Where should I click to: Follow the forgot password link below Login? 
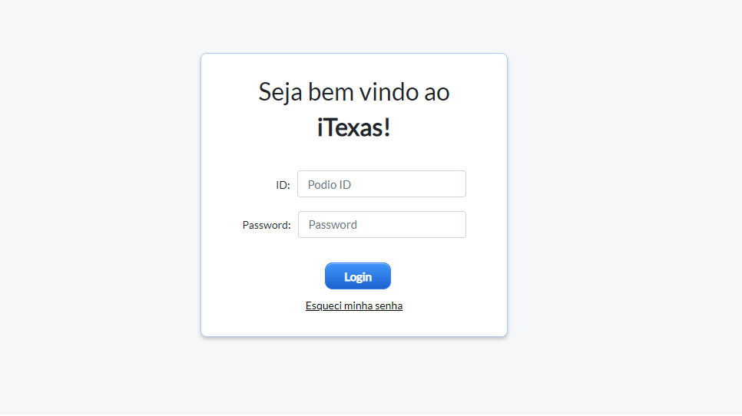(x=354, y=305)
